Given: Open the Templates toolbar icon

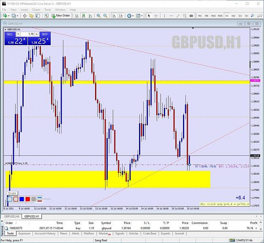Looking at the screenshot, I should click(138, 16).
